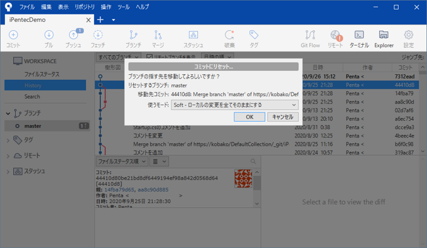Open the 日時の順 sort dropdown

pos(217,57)
